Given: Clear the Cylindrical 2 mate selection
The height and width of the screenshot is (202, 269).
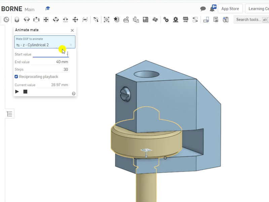Looking at the screenshot, I should [x=71, y=45].
